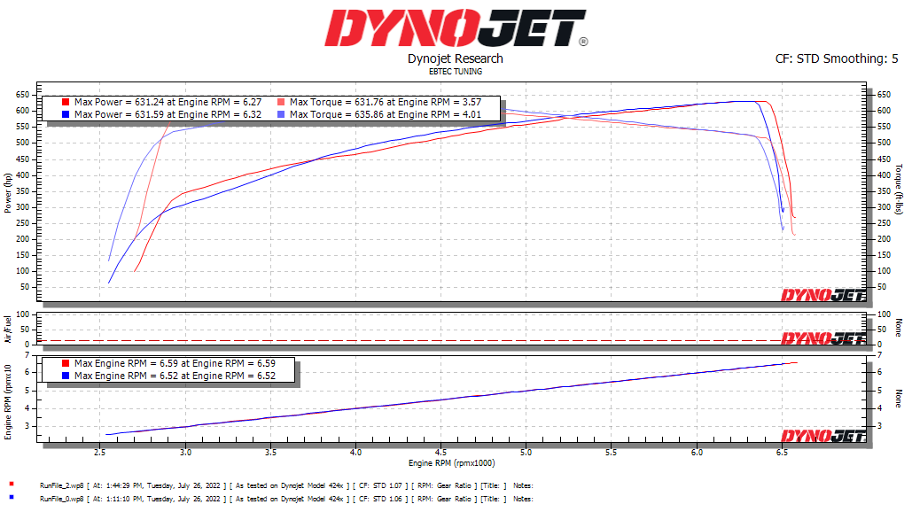Select red Max Power 631.24 legend swatch
The image size is (912, 512).
point(66,103)
